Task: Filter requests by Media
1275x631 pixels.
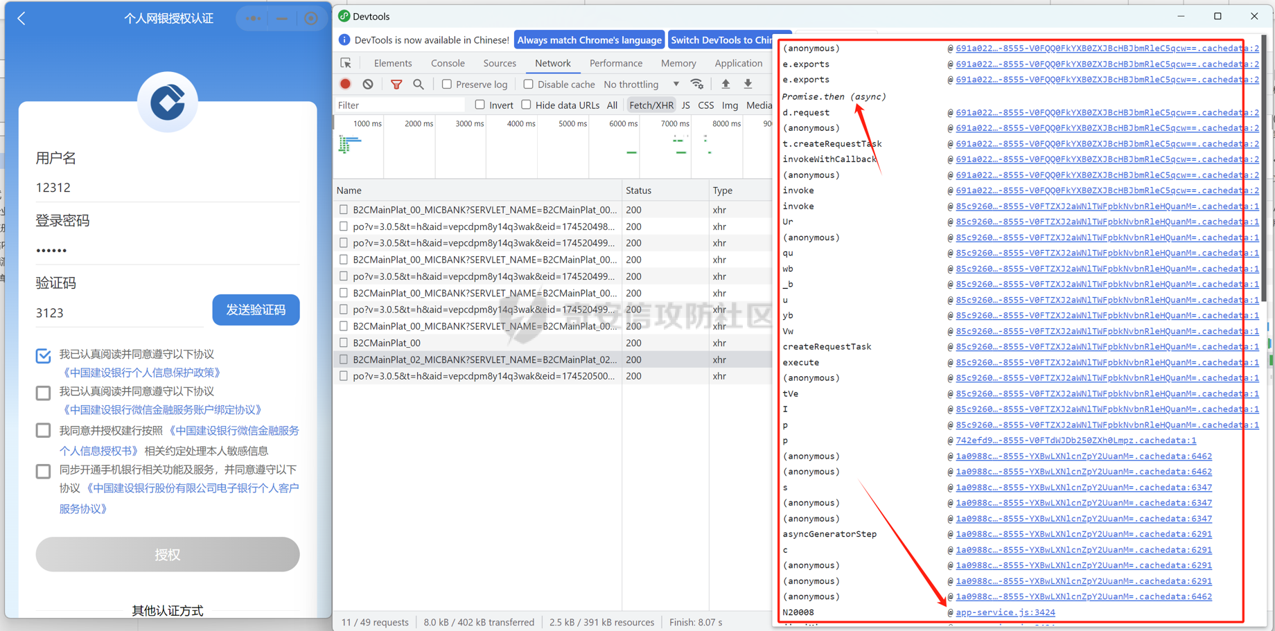Action: [759, 105]
